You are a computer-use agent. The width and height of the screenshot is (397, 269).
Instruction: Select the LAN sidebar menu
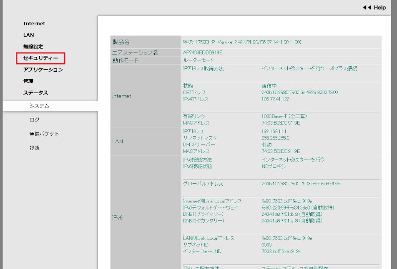coord(28,35)
